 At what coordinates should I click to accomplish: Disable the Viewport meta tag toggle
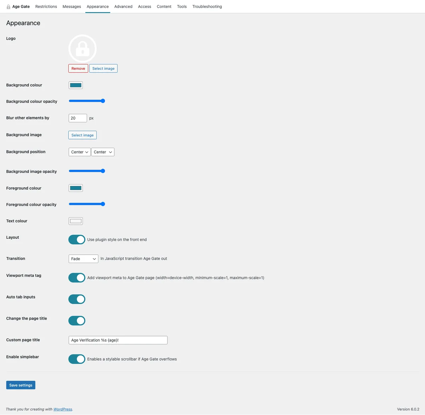tap(77, 278)
